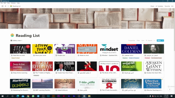Image resolution: width=175 pixels, height=98 pixels.
Task: Open the Mindset book card cover
Action: 109,49
